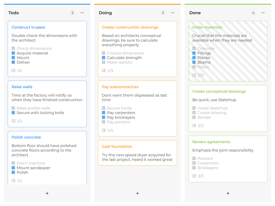Toggle the Pay bricklayers checkbox
Image resolution: width=275 pixels, height=206 pixels.
[104, 117]
